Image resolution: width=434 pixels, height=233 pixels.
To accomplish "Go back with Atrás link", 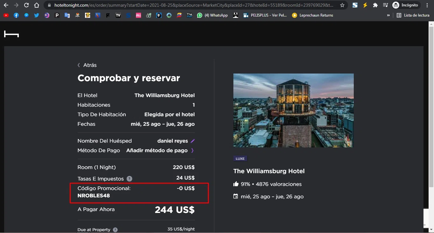I will click(87, 65).
